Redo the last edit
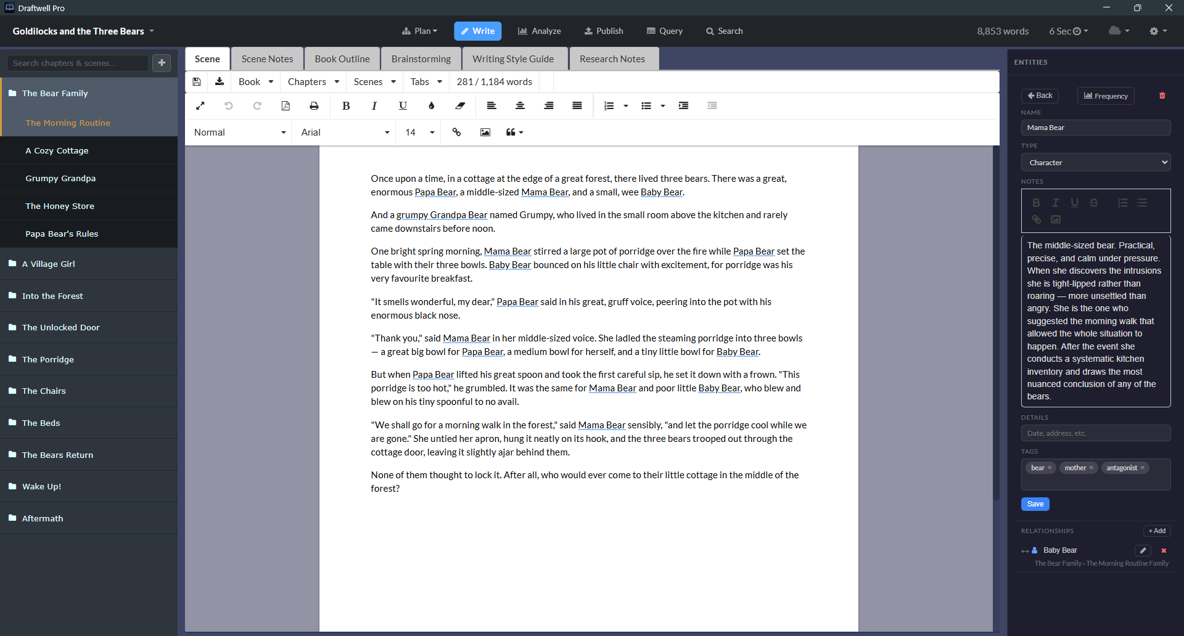1184x636 pixels. 257,106
